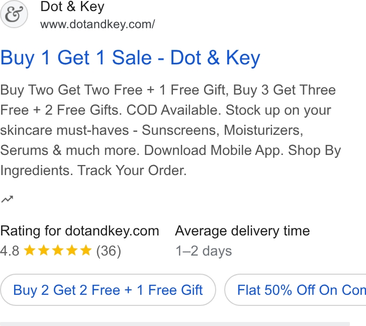
Task: Select the Flat 50% Off chip
Action: pyautogui.click(x=295, y=290)
